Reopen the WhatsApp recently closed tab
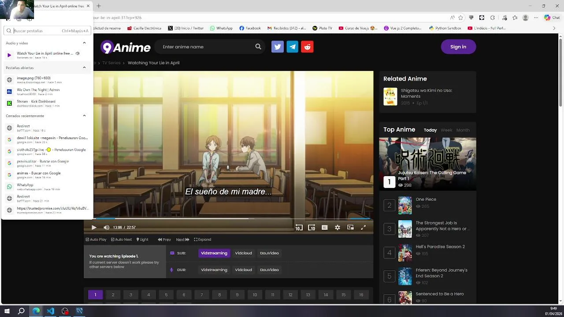 click(47, 187)
